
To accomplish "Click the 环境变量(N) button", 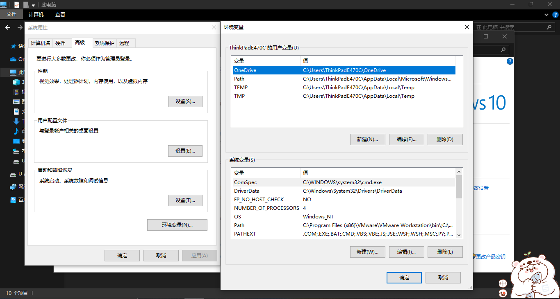I will [x=177, y=225].
